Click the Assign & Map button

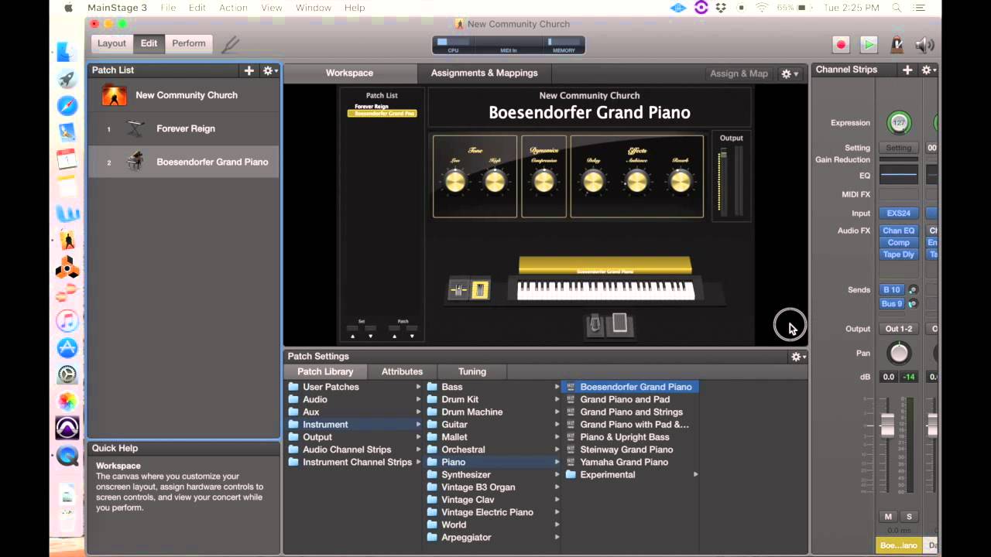click(x=739, y=73)
